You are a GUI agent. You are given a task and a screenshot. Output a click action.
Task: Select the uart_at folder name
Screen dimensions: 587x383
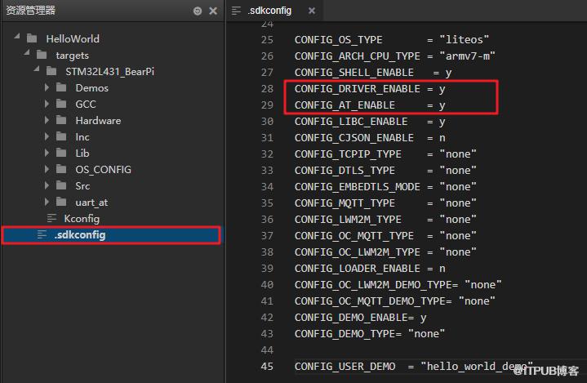91,203
